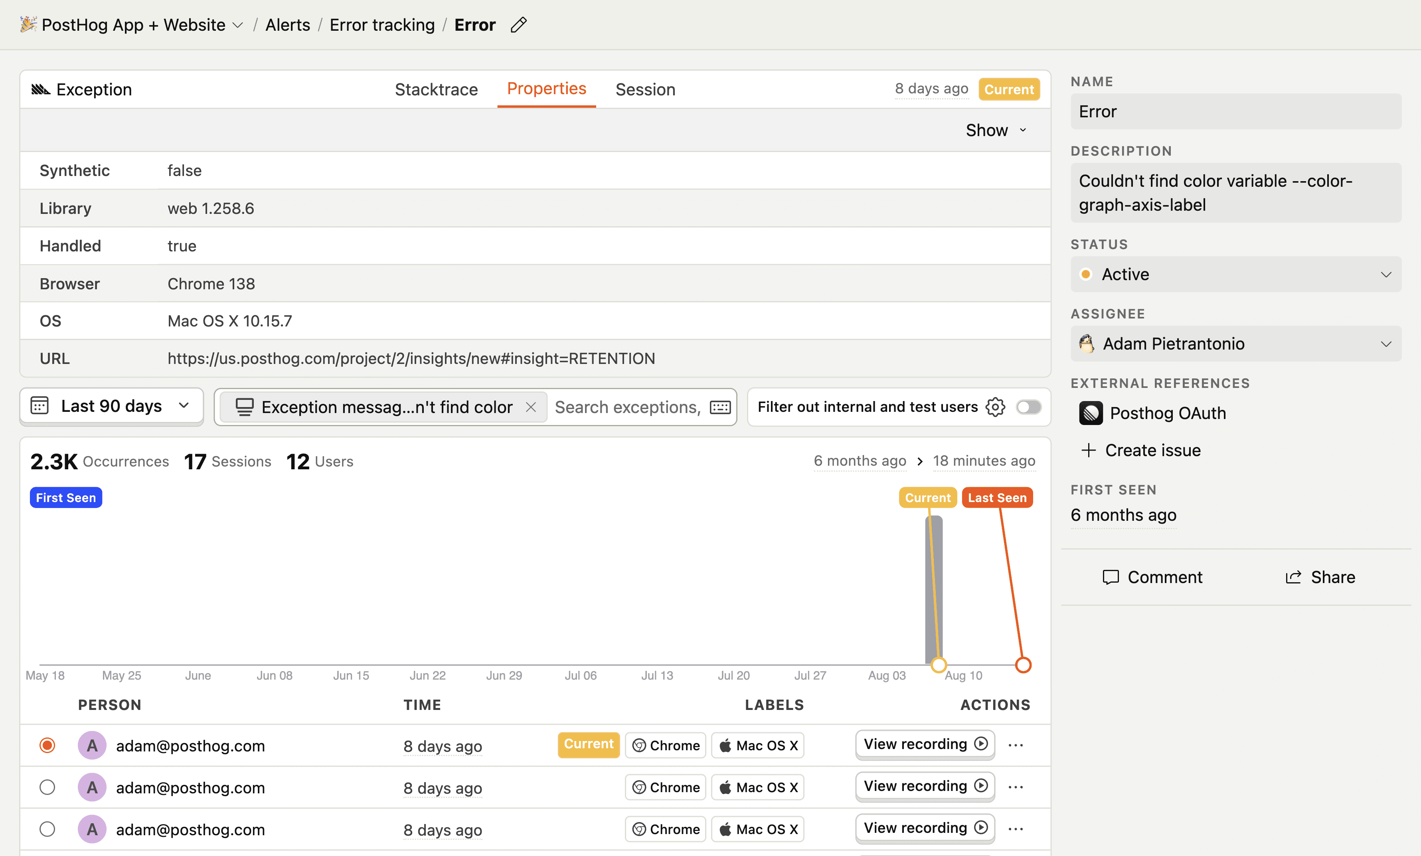Click the first adam@posthog.com avatar

(x=92, y=745)
